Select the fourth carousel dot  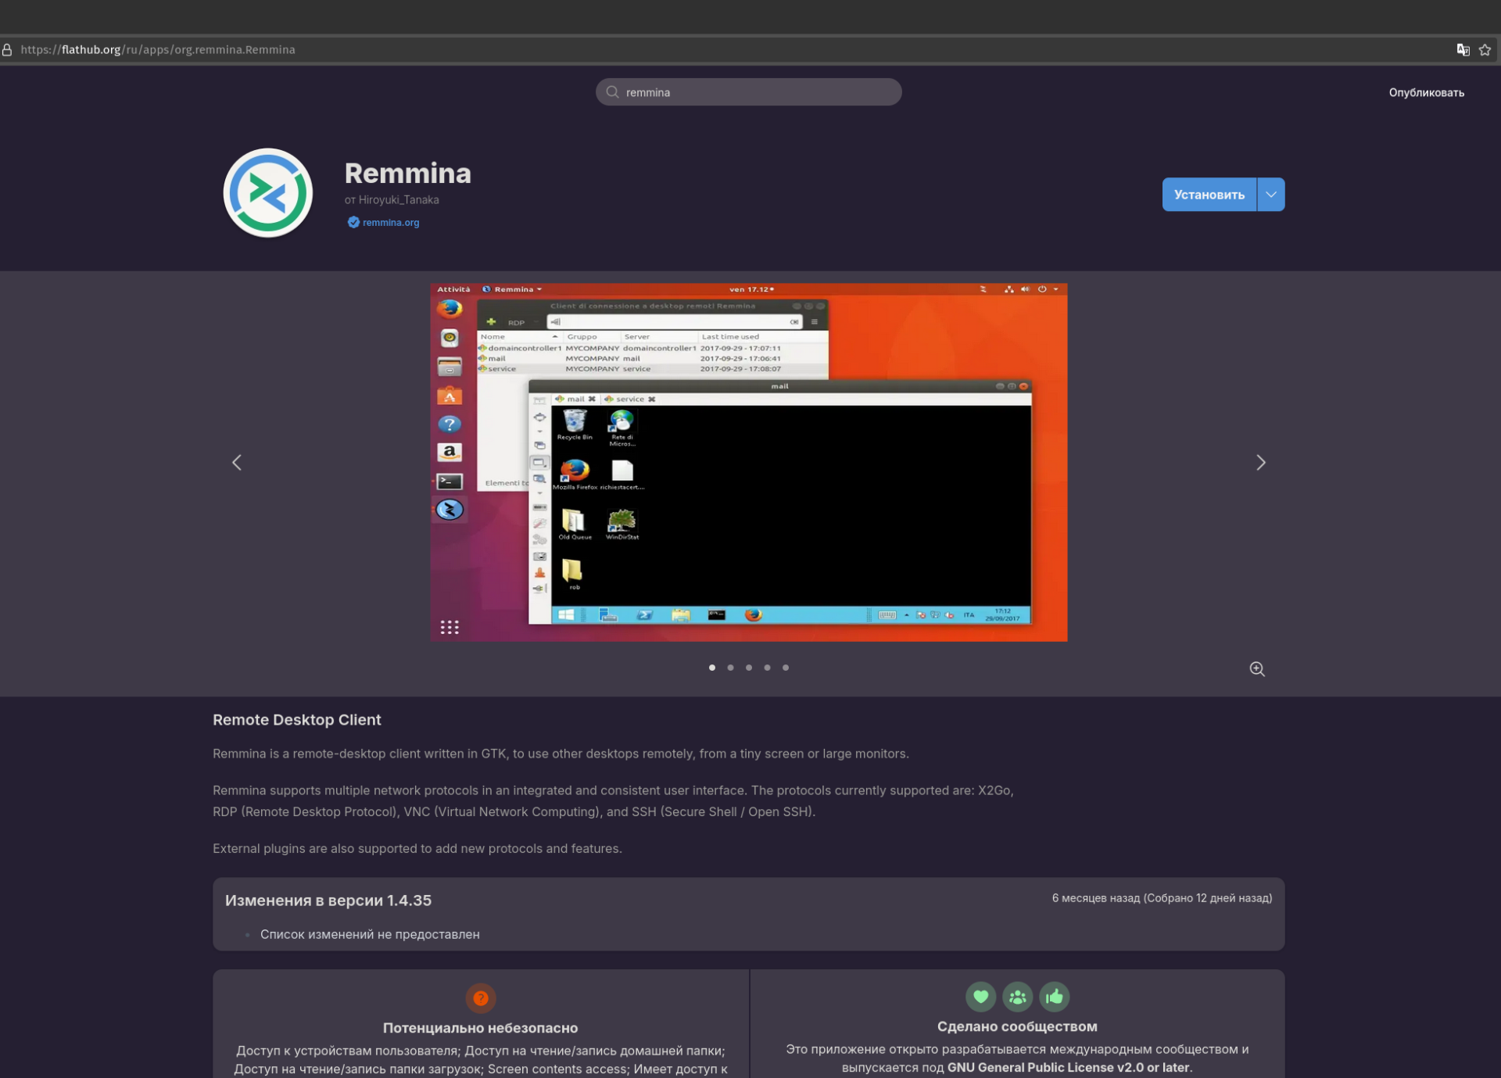(x=767, y=668)
